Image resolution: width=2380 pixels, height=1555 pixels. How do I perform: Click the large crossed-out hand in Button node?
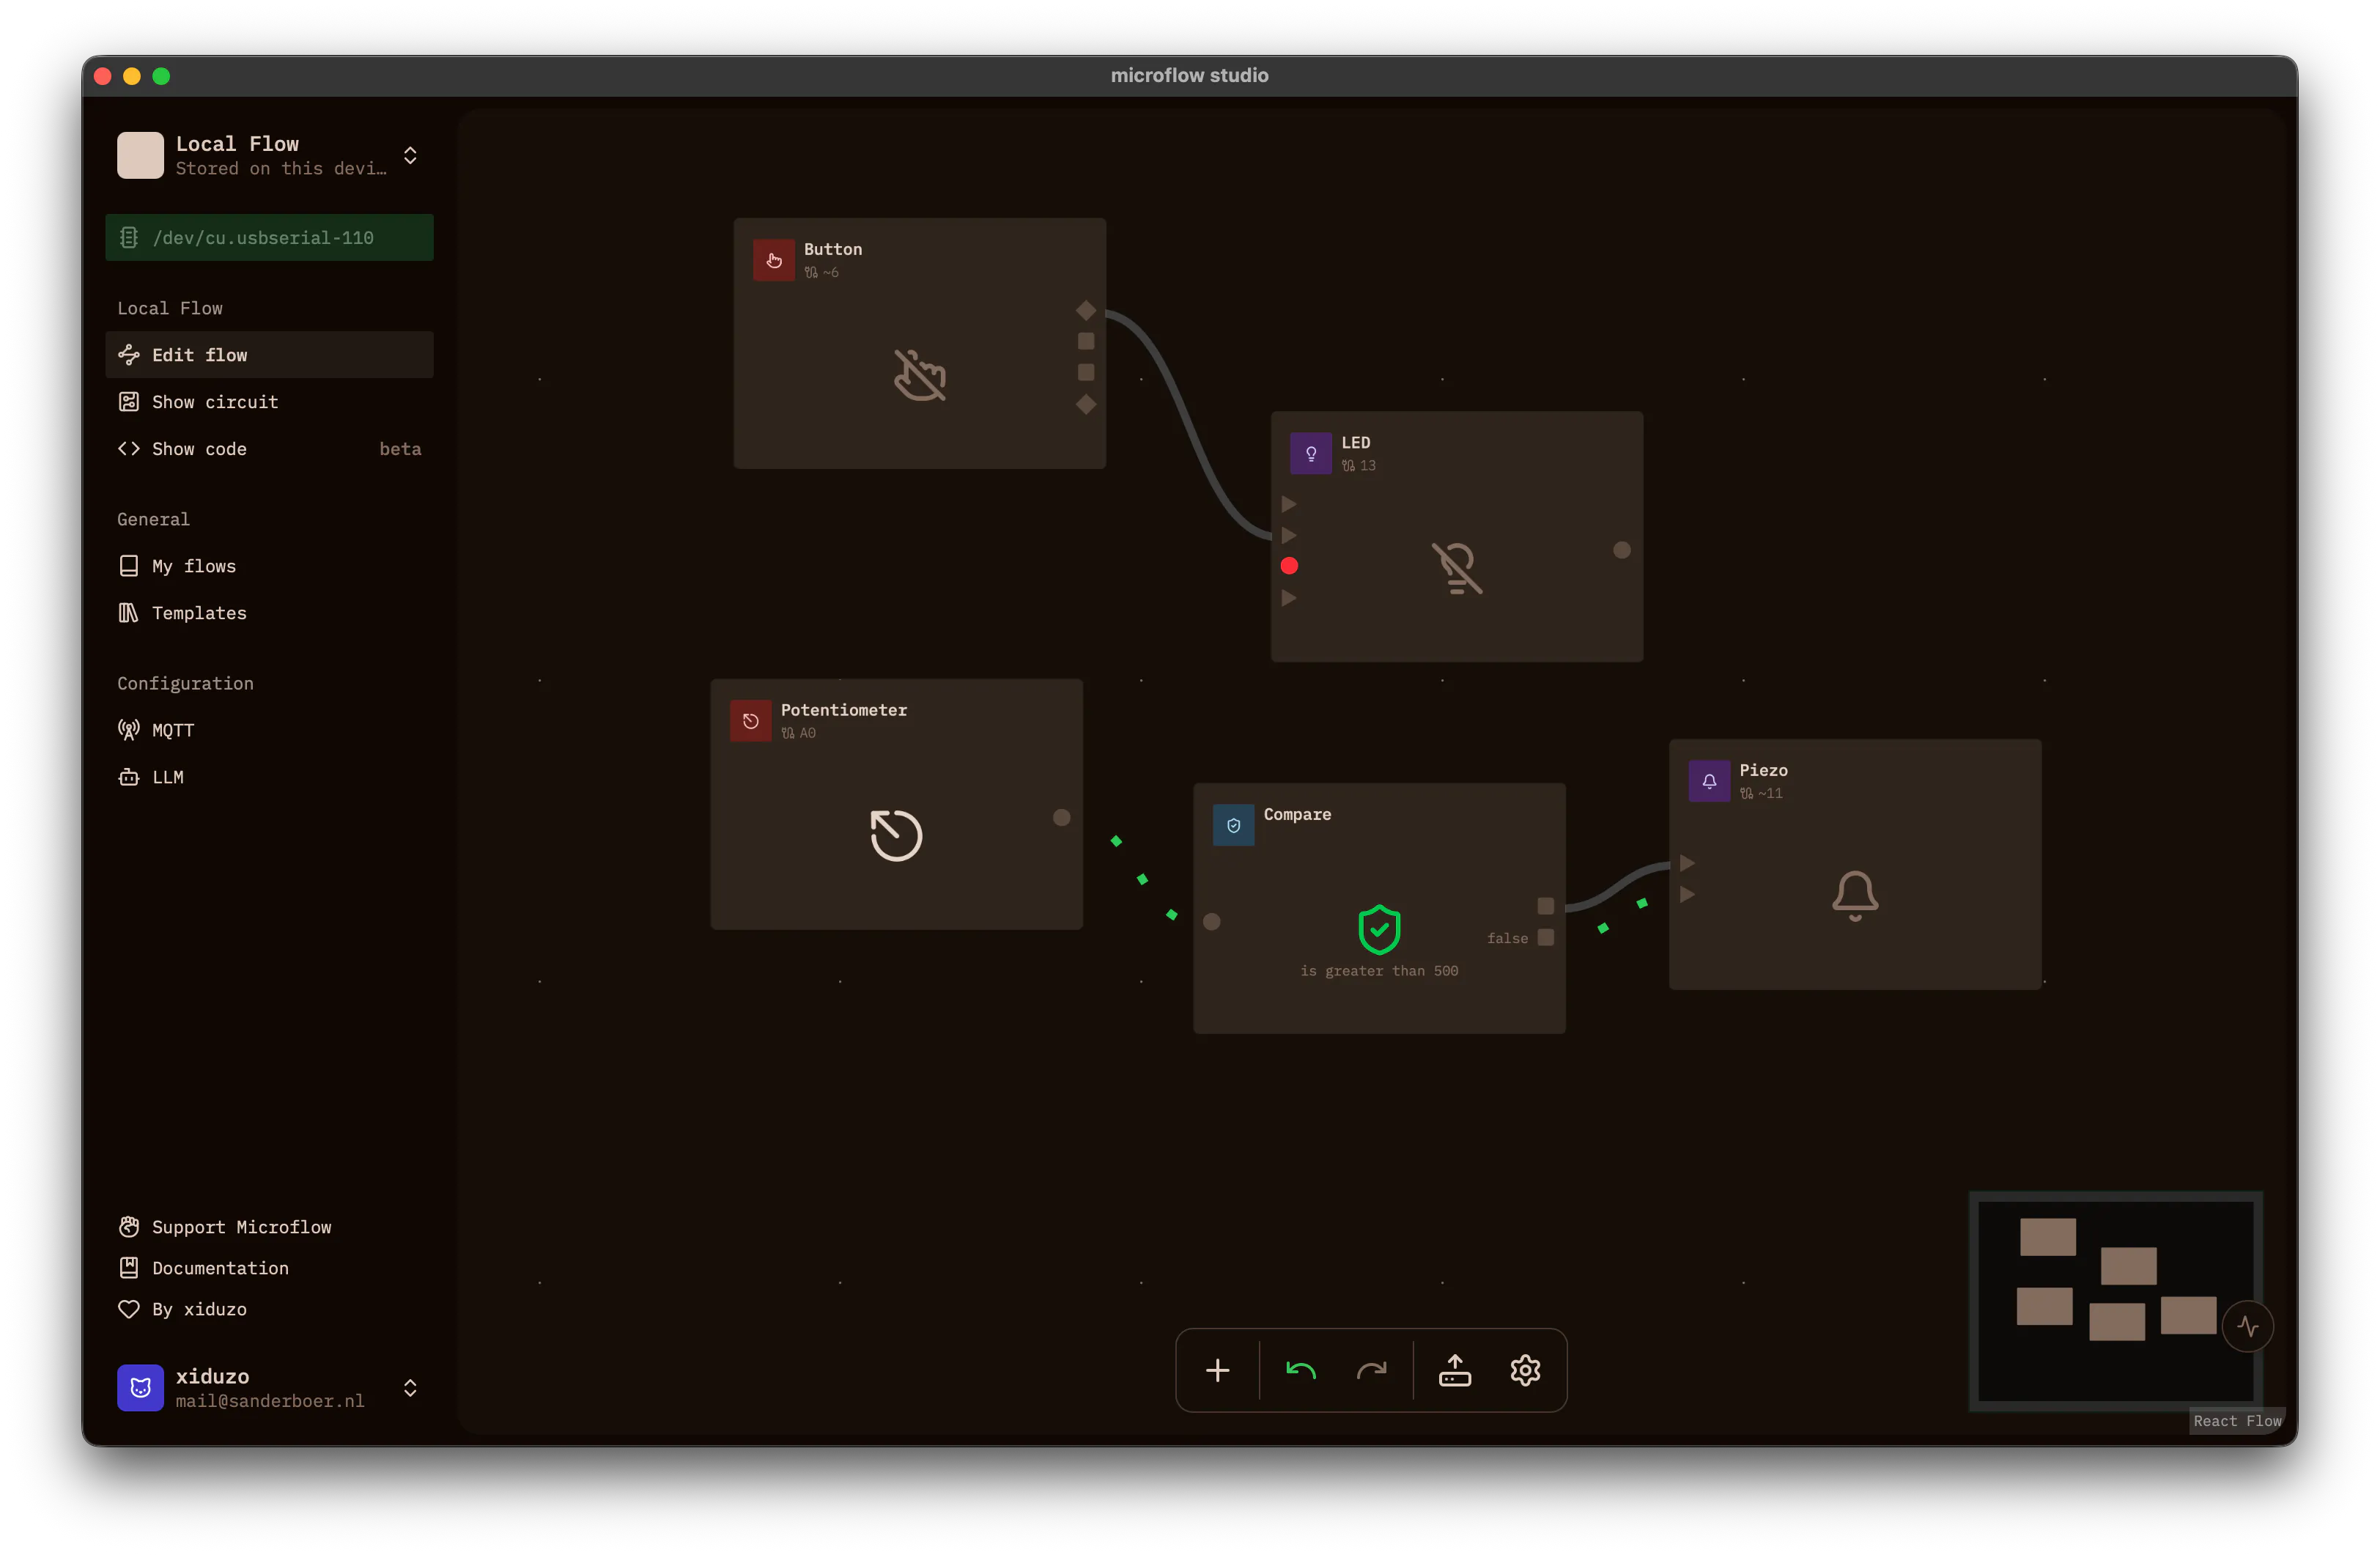click(x=920, y=376)
